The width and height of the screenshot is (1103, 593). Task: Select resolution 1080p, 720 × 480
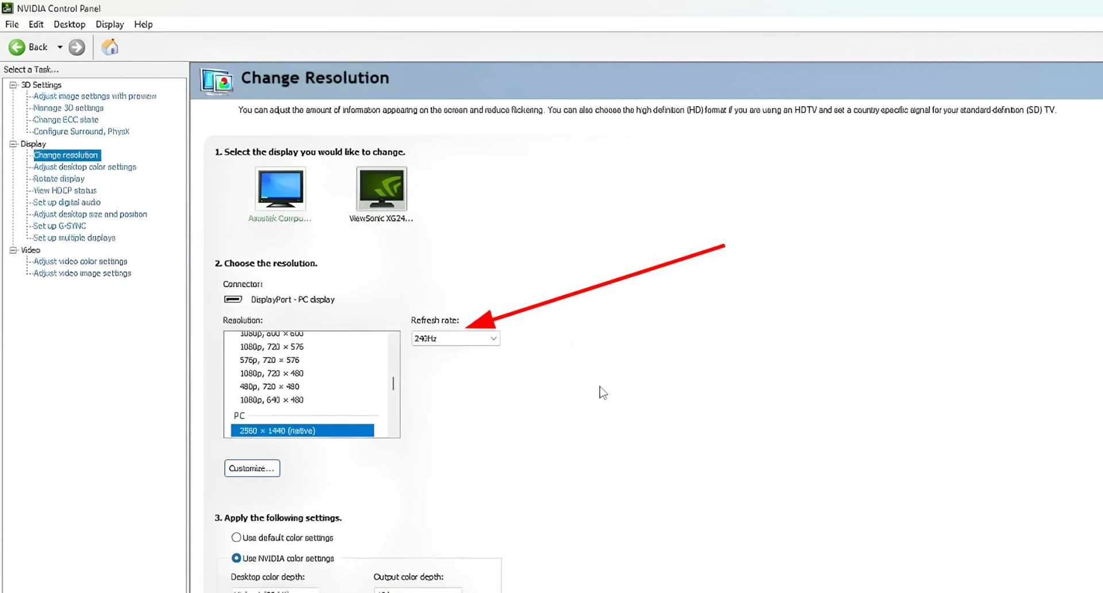pyautogui.click(x=272, y=373)
